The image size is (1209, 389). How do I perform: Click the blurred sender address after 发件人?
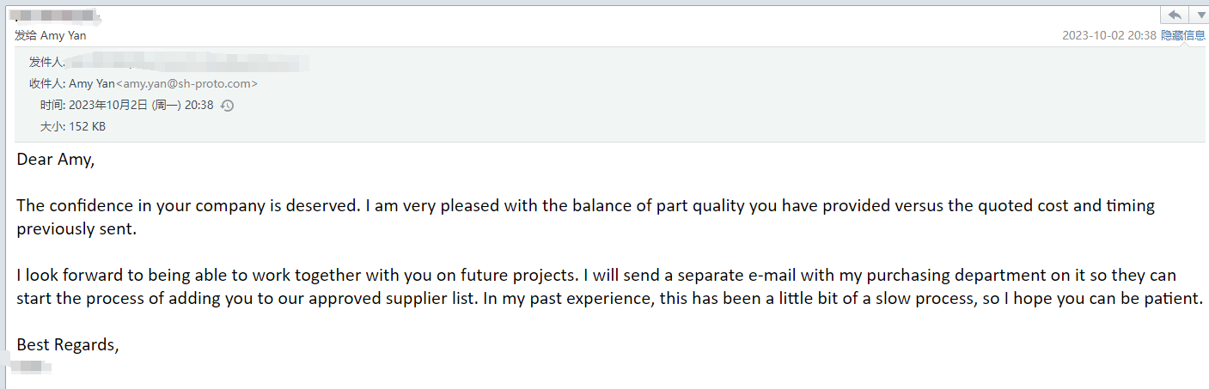click(187, 62)
